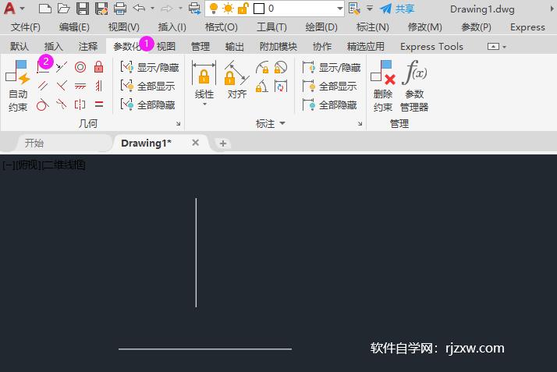
Task: Select the Equal constraint icon
Action: tap(99, 105)
